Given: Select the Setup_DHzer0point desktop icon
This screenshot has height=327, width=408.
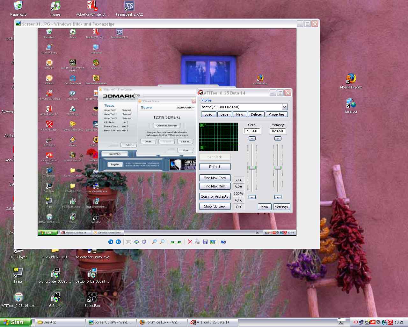Looking at the screenshot, I should (x=92, y=275).
